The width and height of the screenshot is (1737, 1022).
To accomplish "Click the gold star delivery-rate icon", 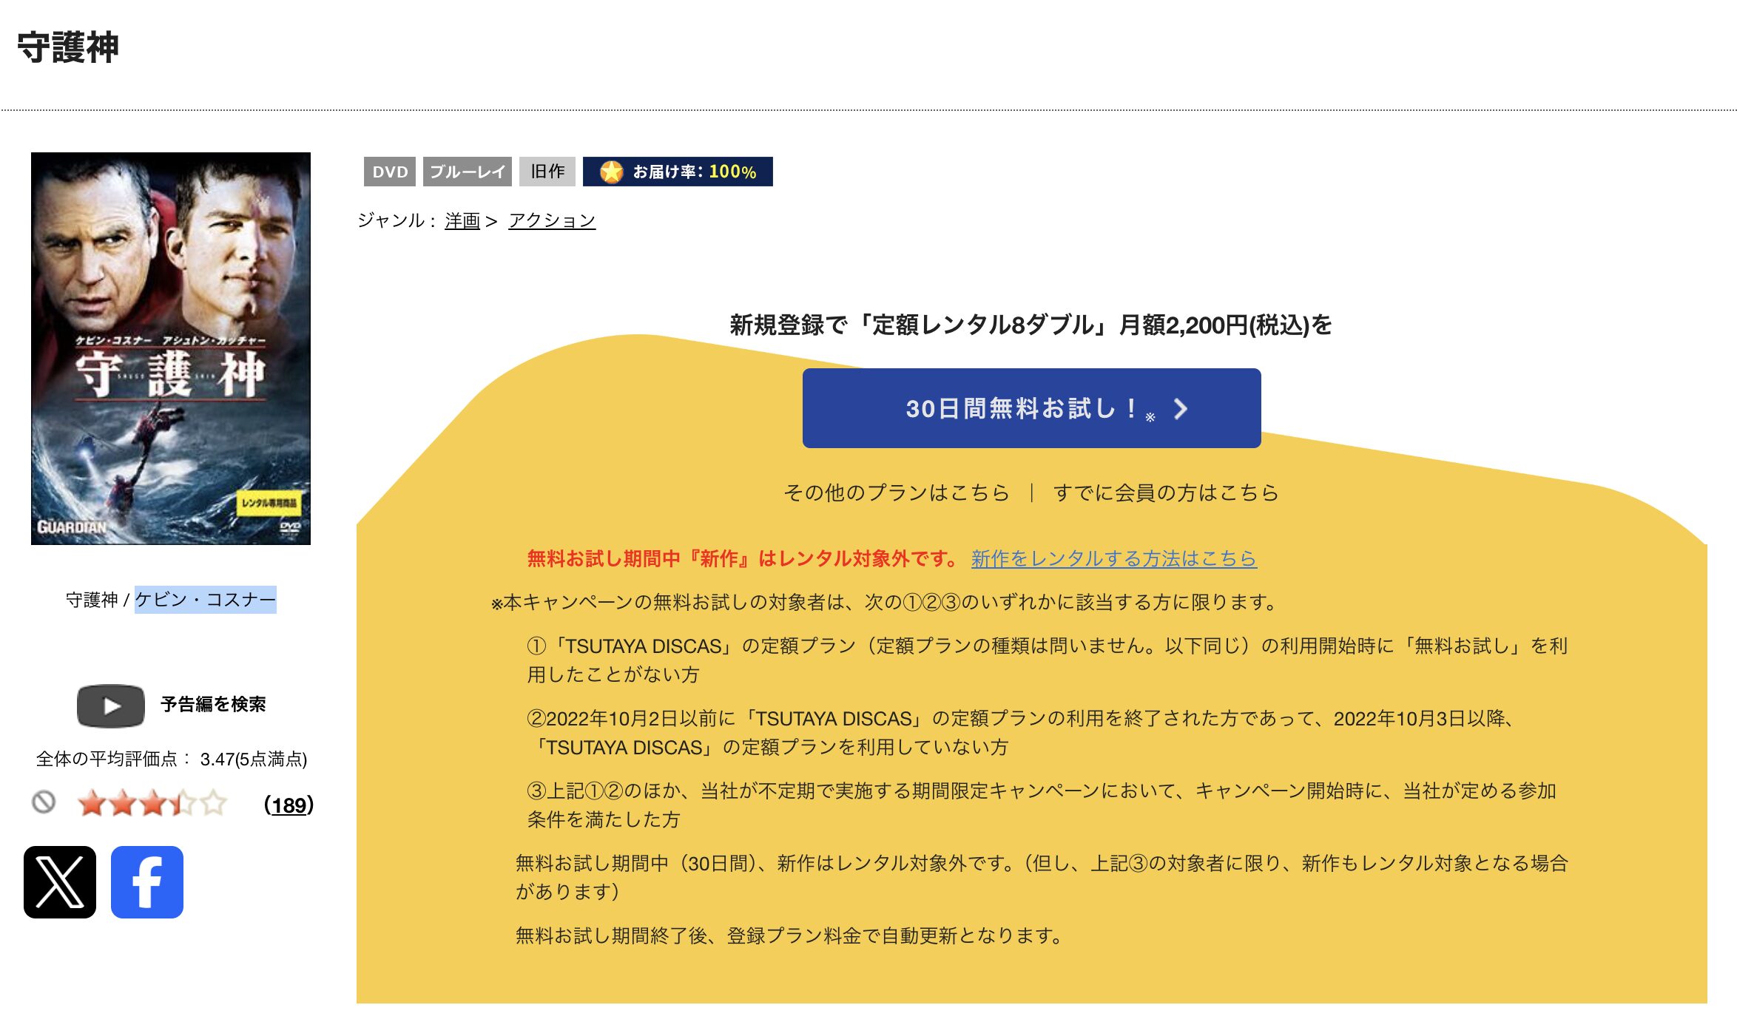I will (x=611, y=172).
